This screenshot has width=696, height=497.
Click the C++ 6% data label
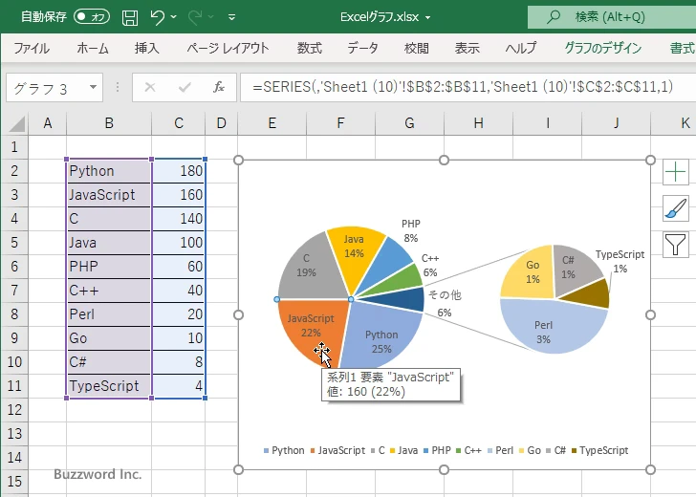pos(430,265)
